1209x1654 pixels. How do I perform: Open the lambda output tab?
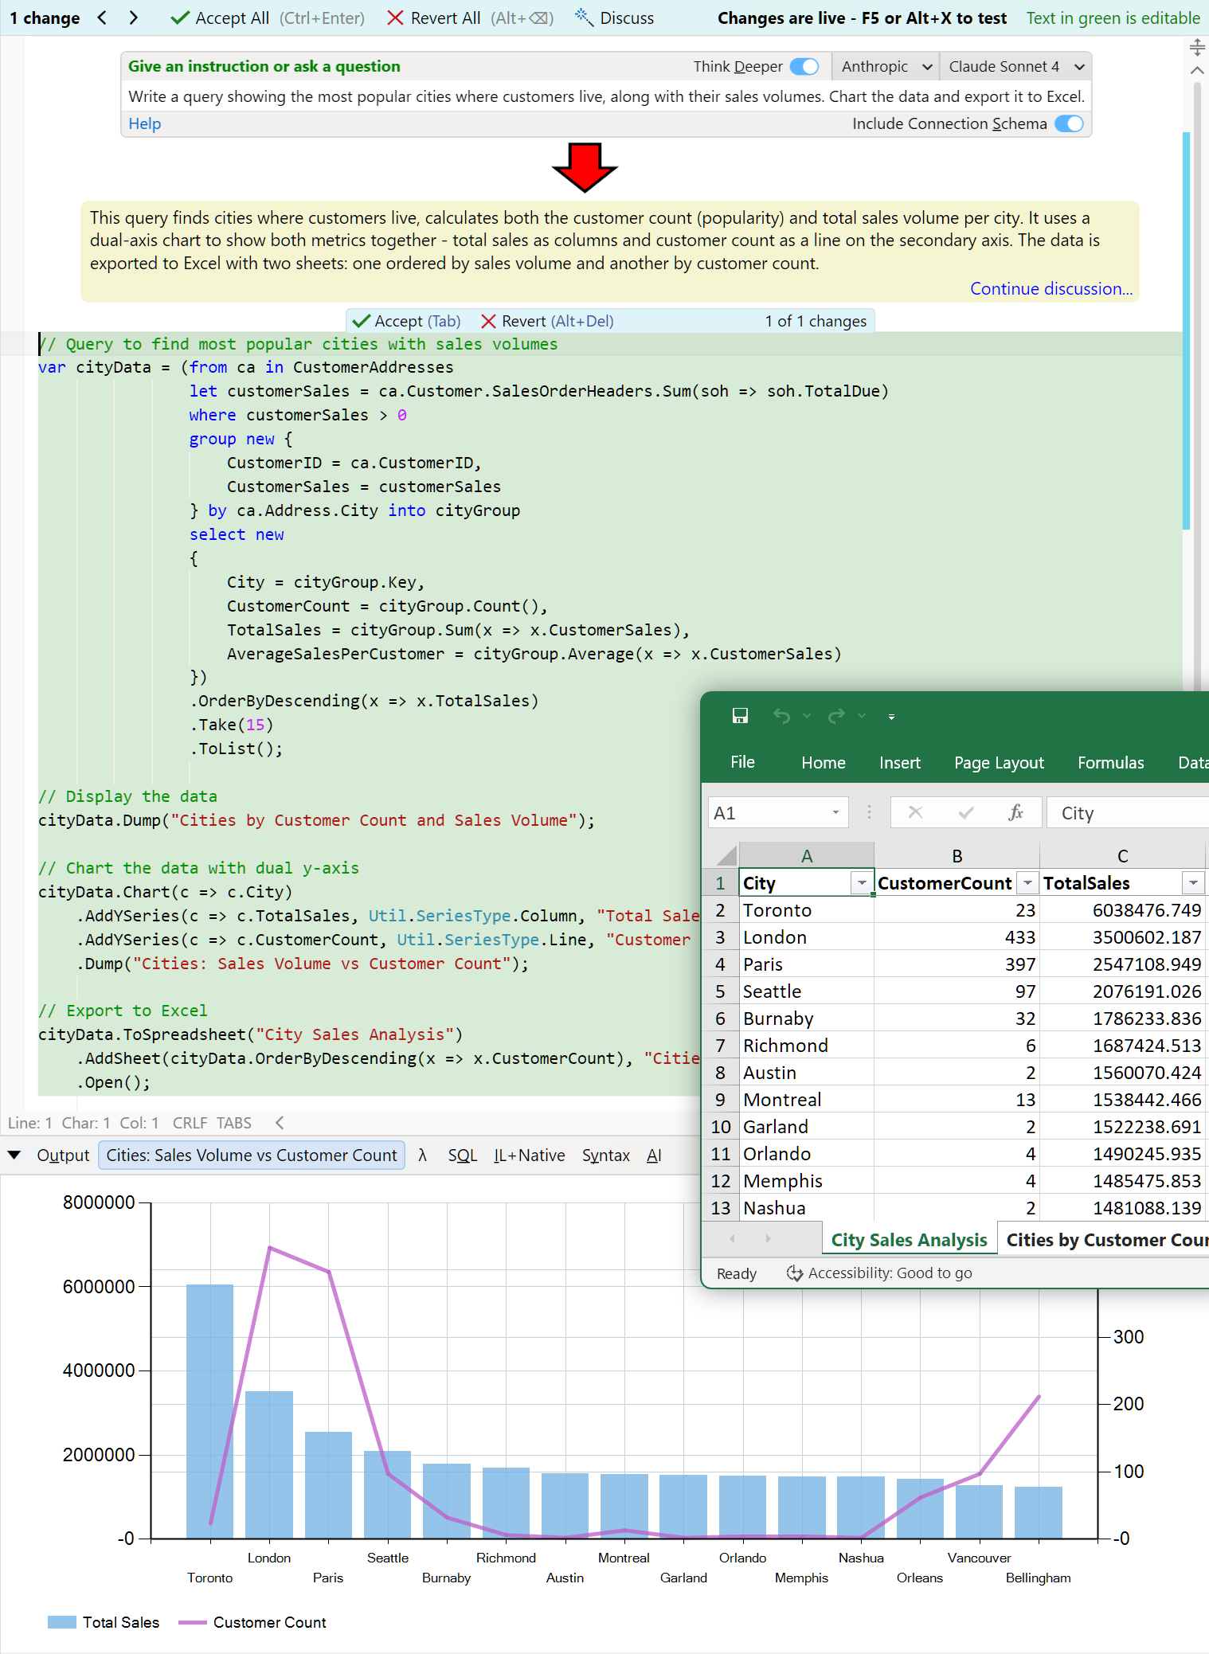422,1155
